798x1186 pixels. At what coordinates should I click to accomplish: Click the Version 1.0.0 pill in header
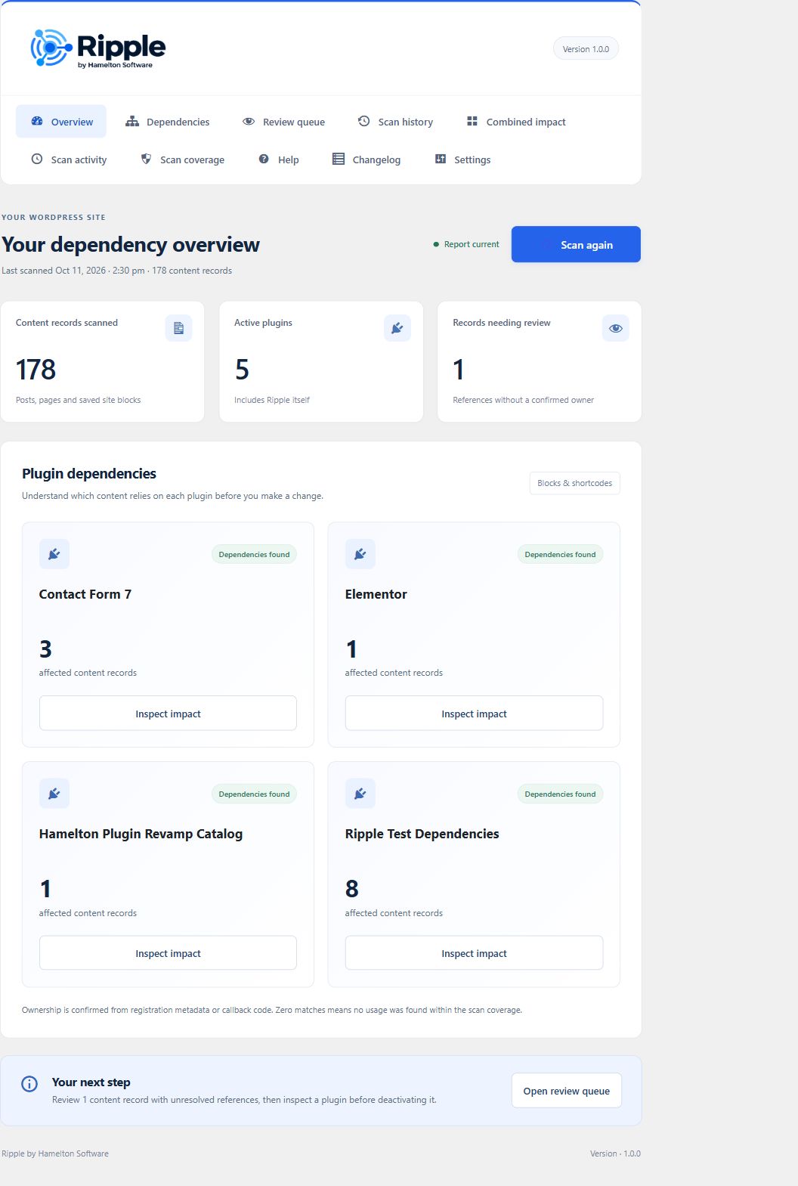tap(586, 49)
